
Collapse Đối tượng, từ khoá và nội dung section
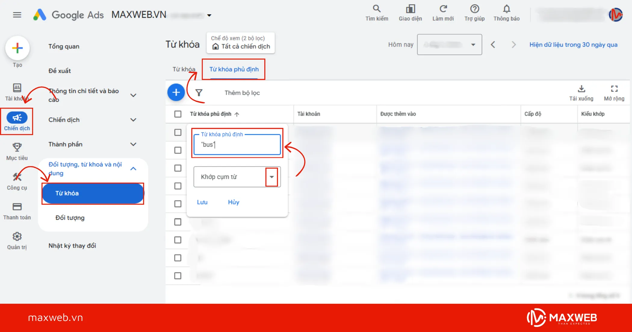[x=133, y=169]
